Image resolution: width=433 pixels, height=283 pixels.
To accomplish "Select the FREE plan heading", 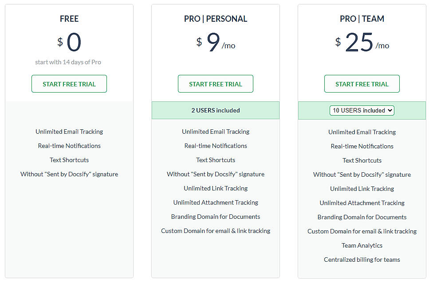I will tap(69, 19).
